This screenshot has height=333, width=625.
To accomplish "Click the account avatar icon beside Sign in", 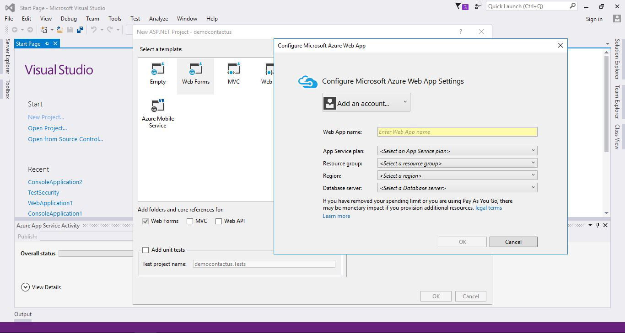I will pos(617,19).
